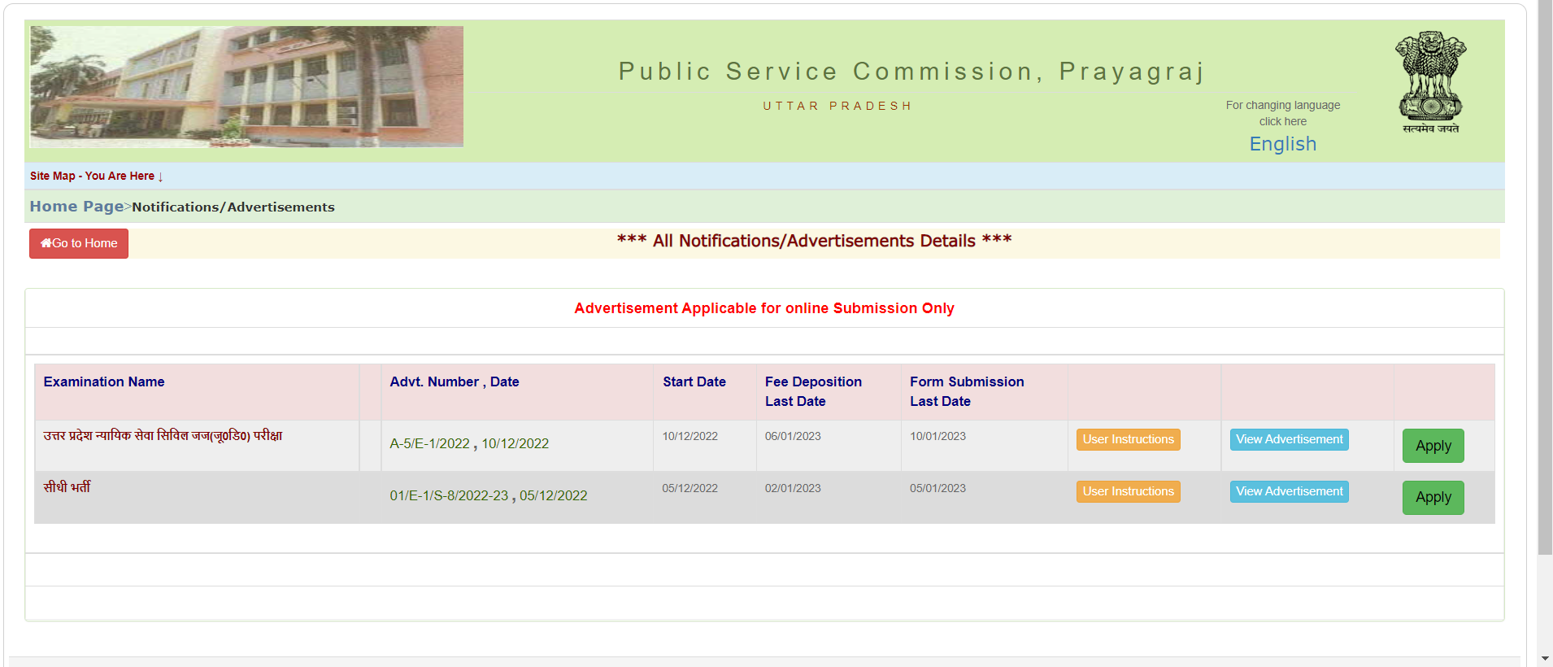
Task: Click the Start Date column header
Action: pos(694,381)
